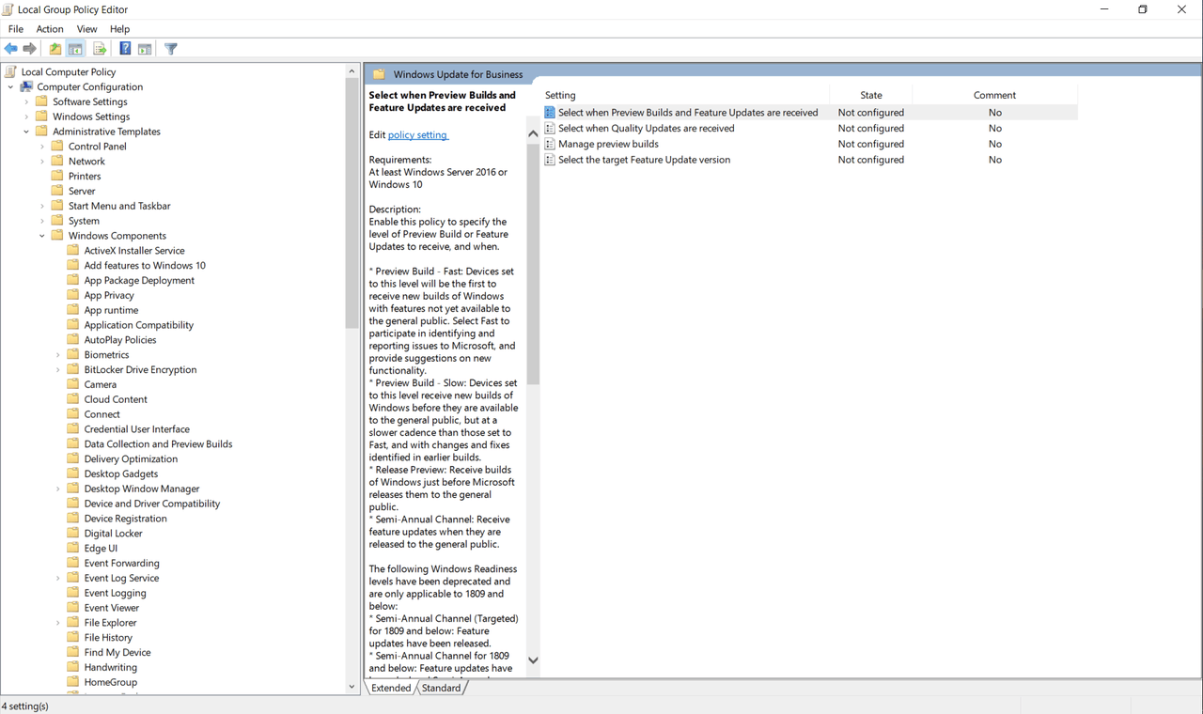Viewport: 1203px width, 714px height.
Task: Click the folder icon next to Server
Action: tap(57, 191)
